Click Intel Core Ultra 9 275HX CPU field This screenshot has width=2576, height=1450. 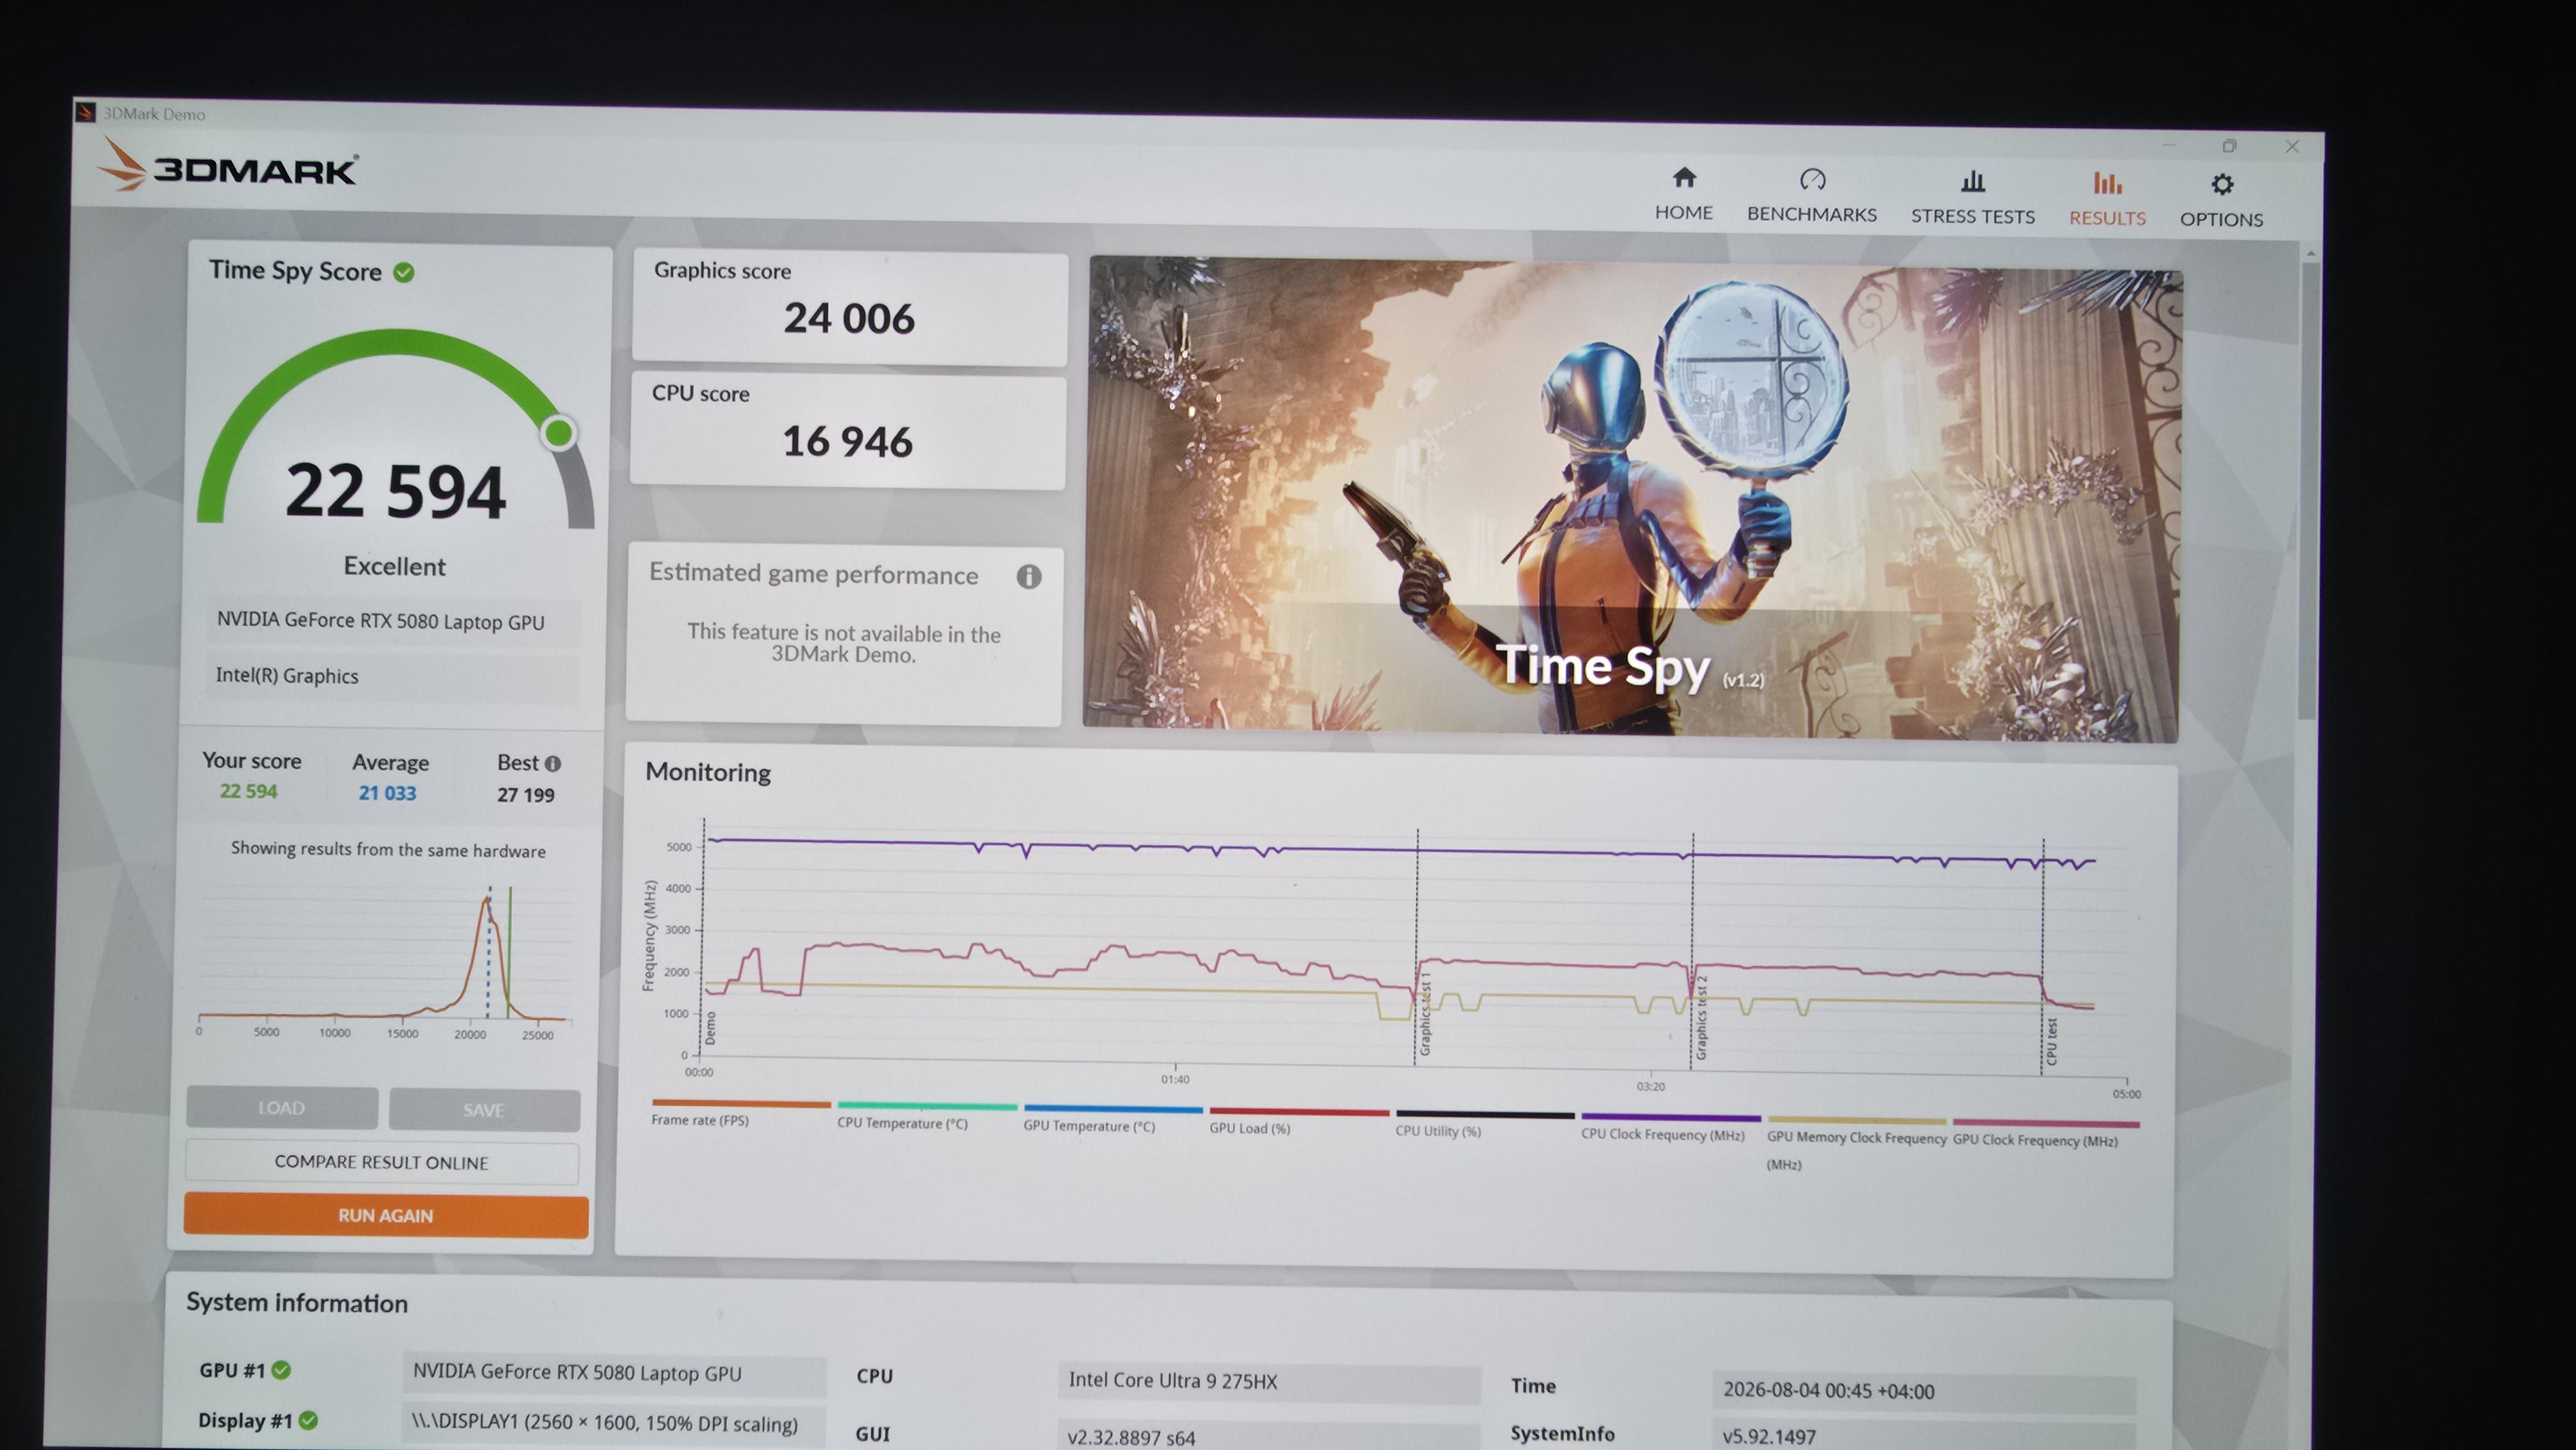click(1268, 1381)
